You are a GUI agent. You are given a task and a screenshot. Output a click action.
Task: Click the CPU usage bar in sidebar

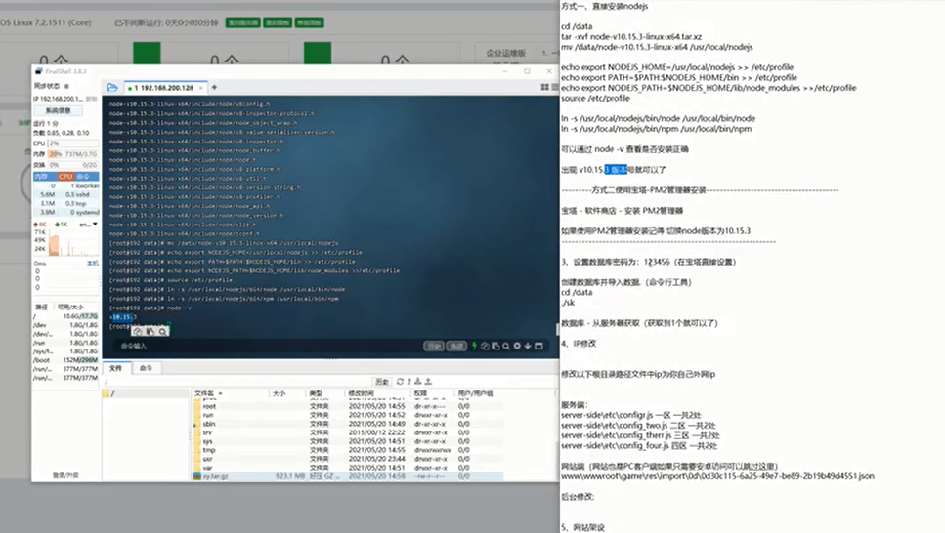click(x=72, y=143)
